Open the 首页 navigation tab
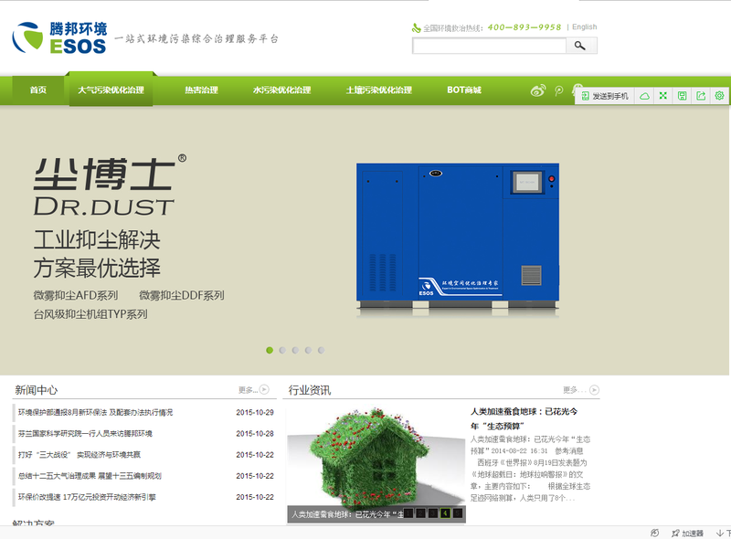The height and width of the screenshot is (539, 731). click(x=38, y=90)
